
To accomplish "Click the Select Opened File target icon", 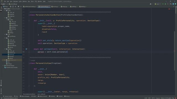I will point(11,7).
